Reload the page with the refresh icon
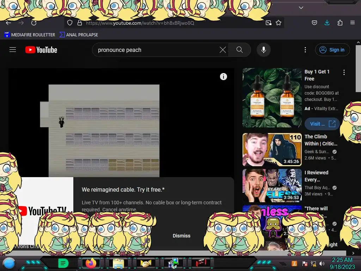This screenshot has width=361, height=271. tap(34, 23)
